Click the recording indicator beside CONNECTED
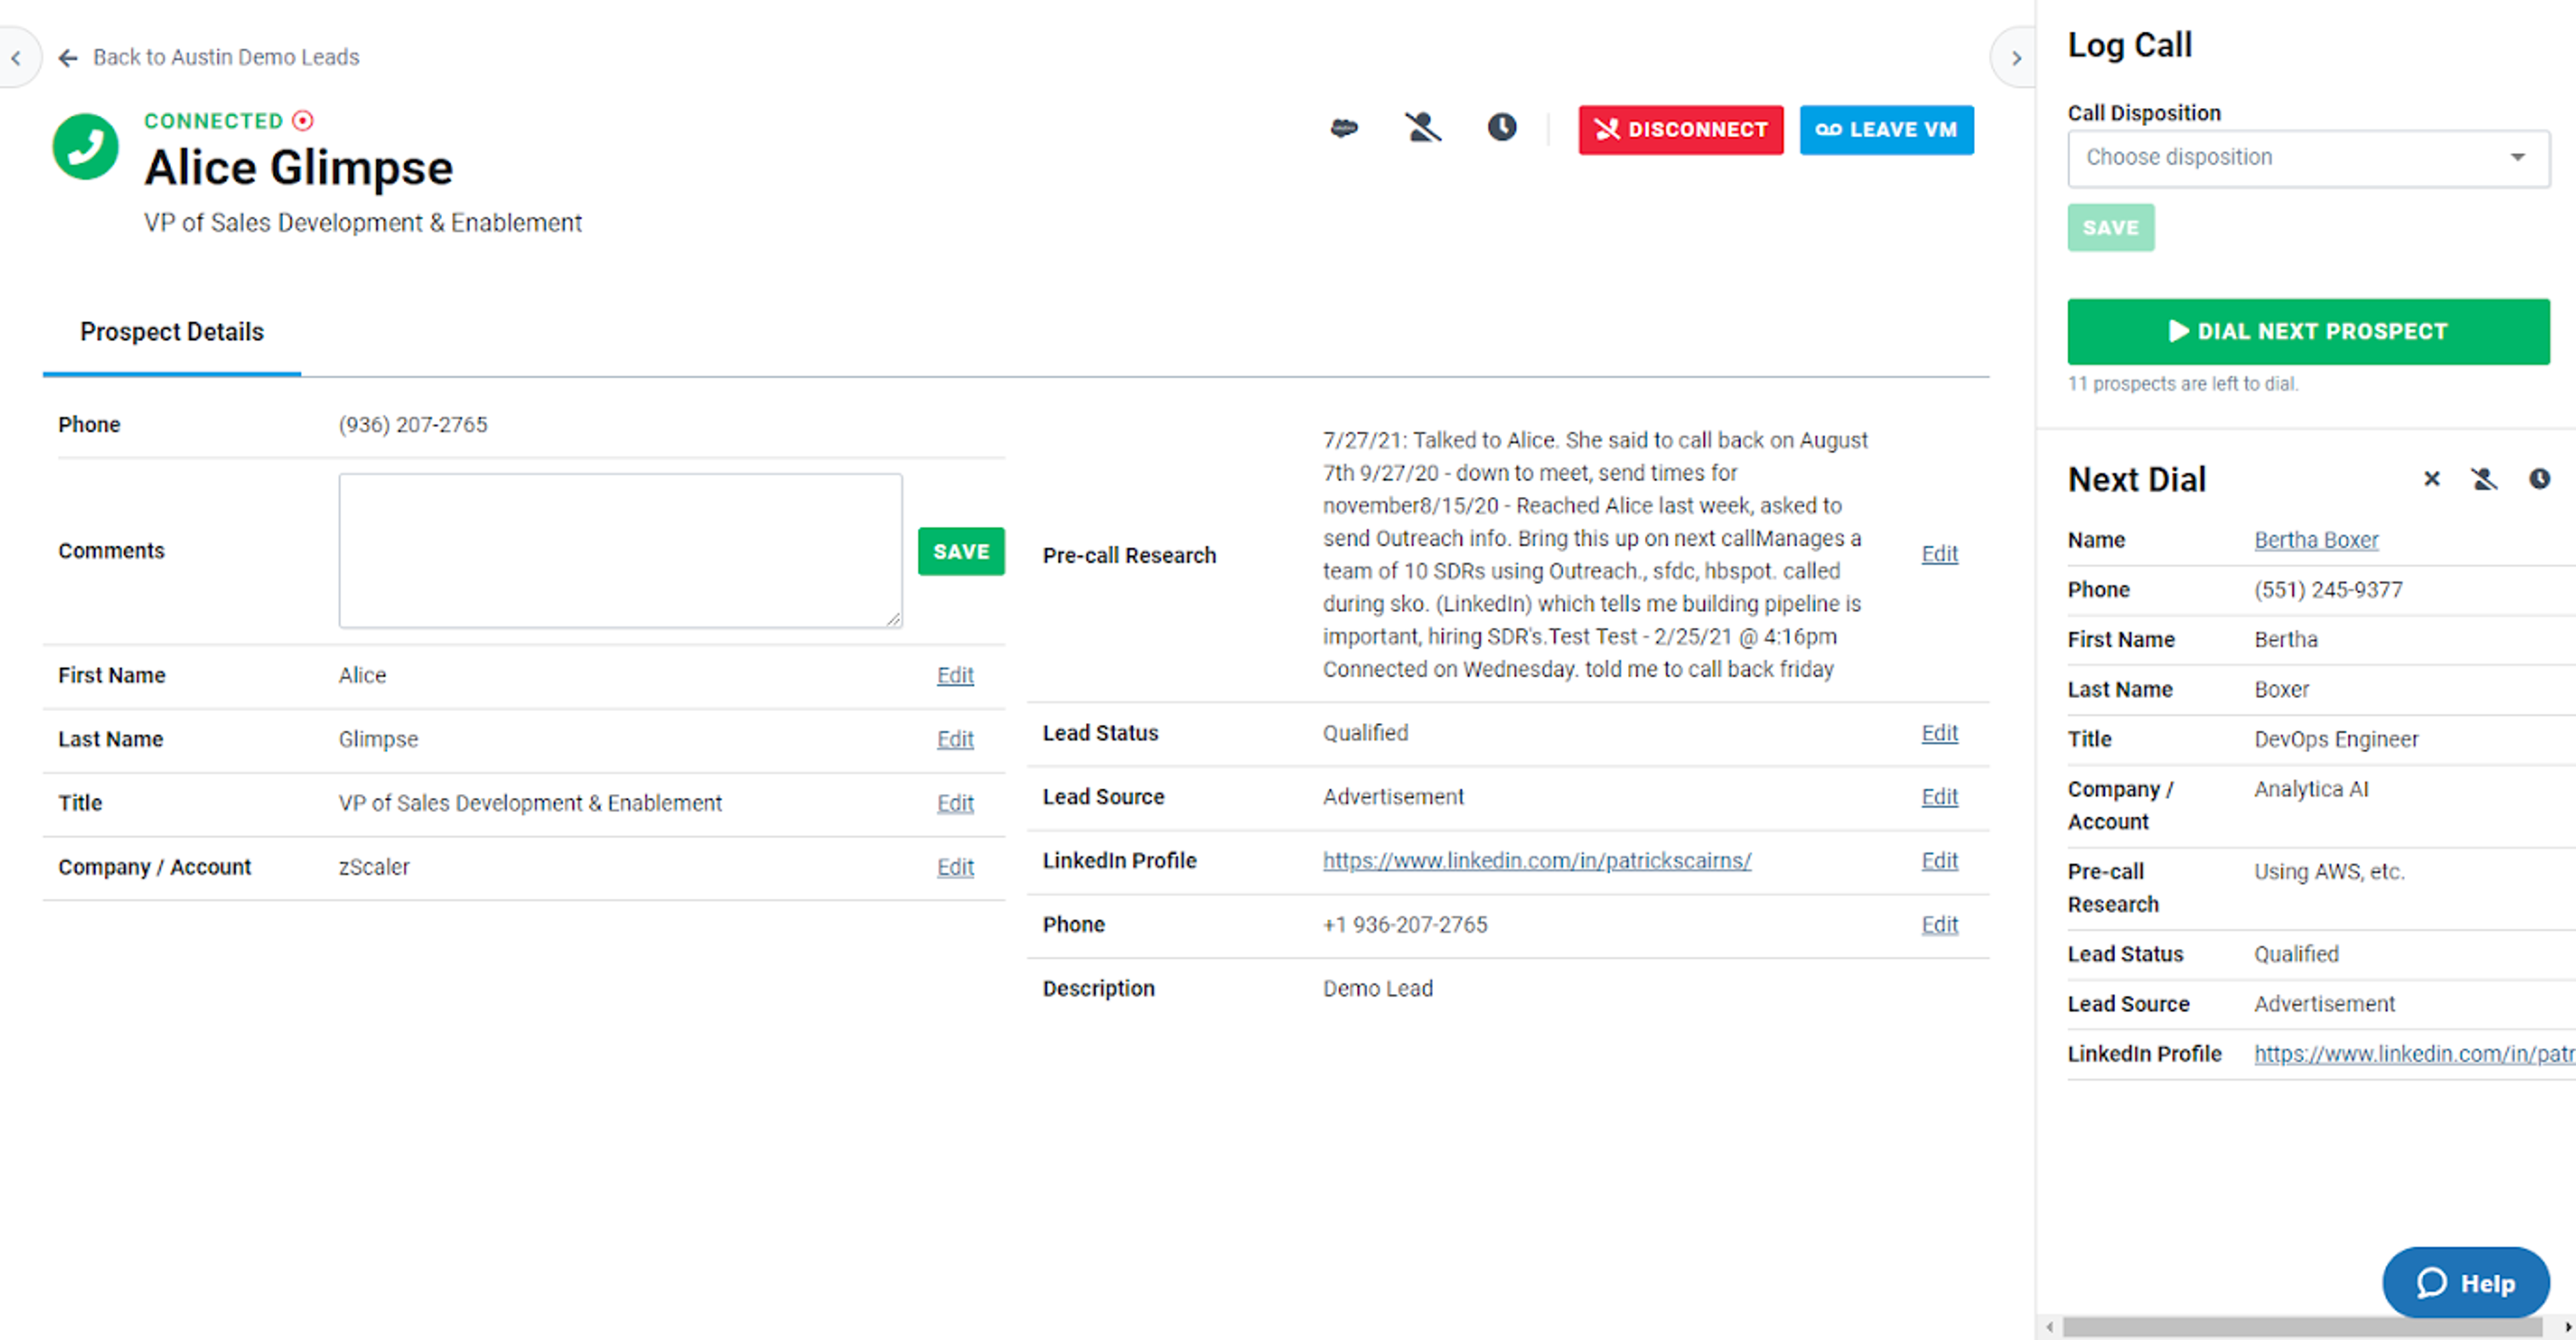This screenshot has height=1340, width=2576. click(303, 121)
